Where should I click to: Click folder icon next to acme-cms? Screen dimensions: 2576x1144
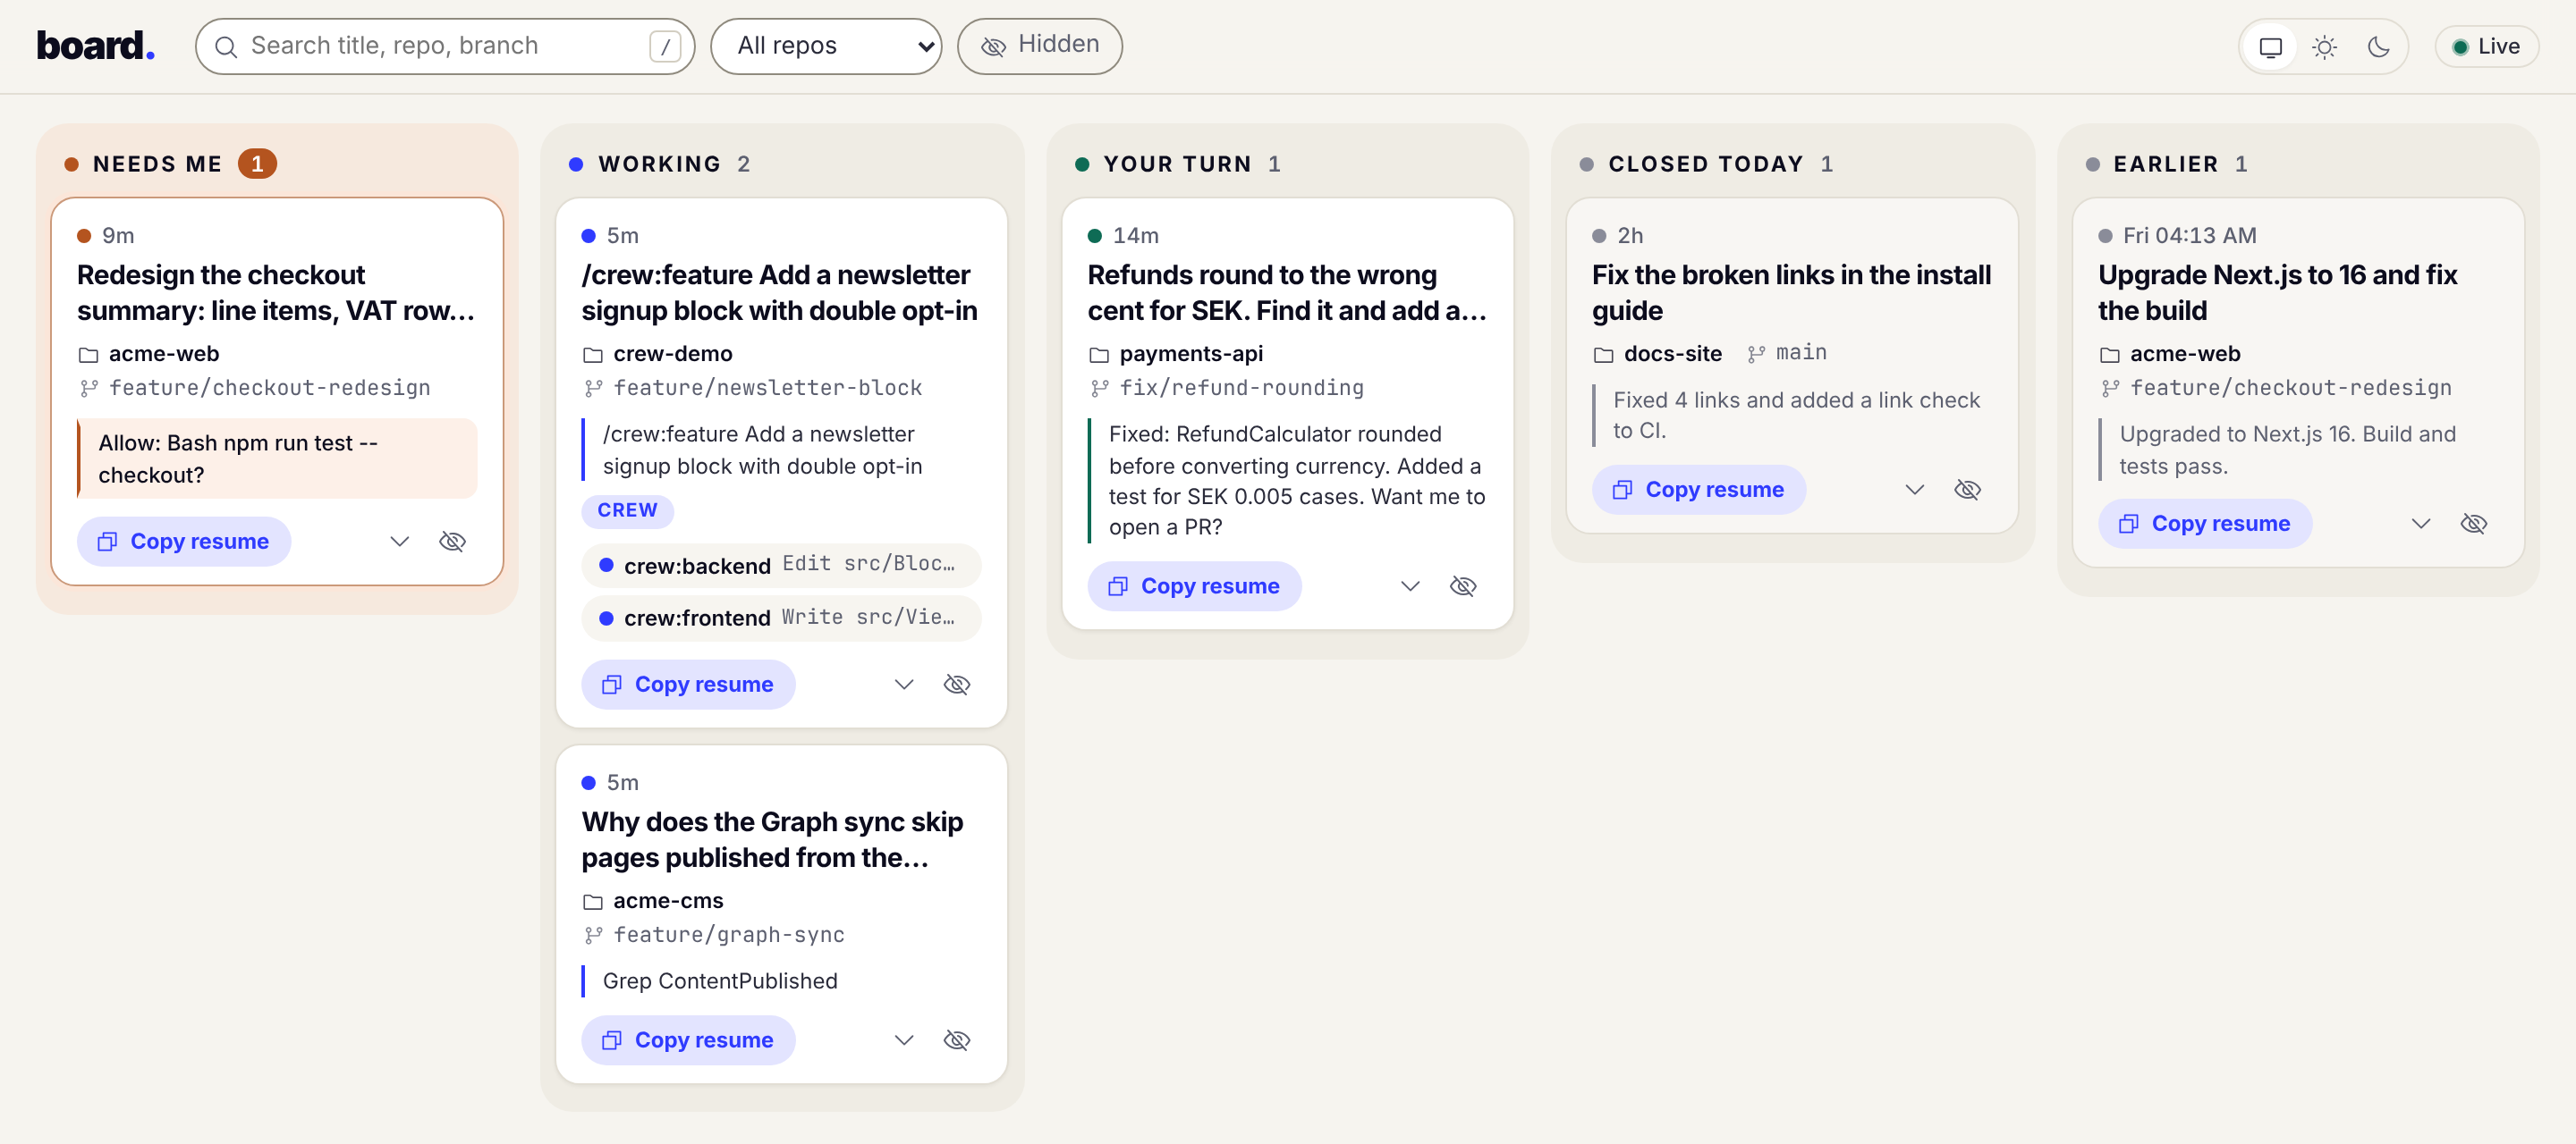pyautogui.click(x=593, y=901)
